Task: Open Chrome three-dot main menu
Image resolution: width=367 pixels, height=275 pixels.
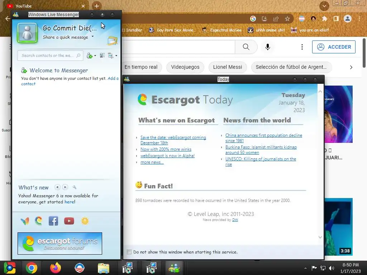Action: click(x=359, y=19)
